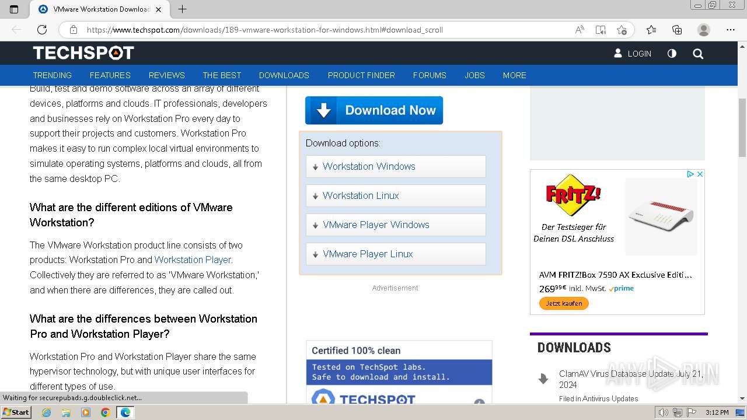The width and height of the screenshot is (747, 420).
Task: Open FORUMS menu item
Action: pyautogui.click(x=430, y=75)
